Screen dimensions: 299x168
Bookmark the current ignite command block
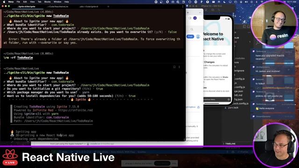point(174,67)
